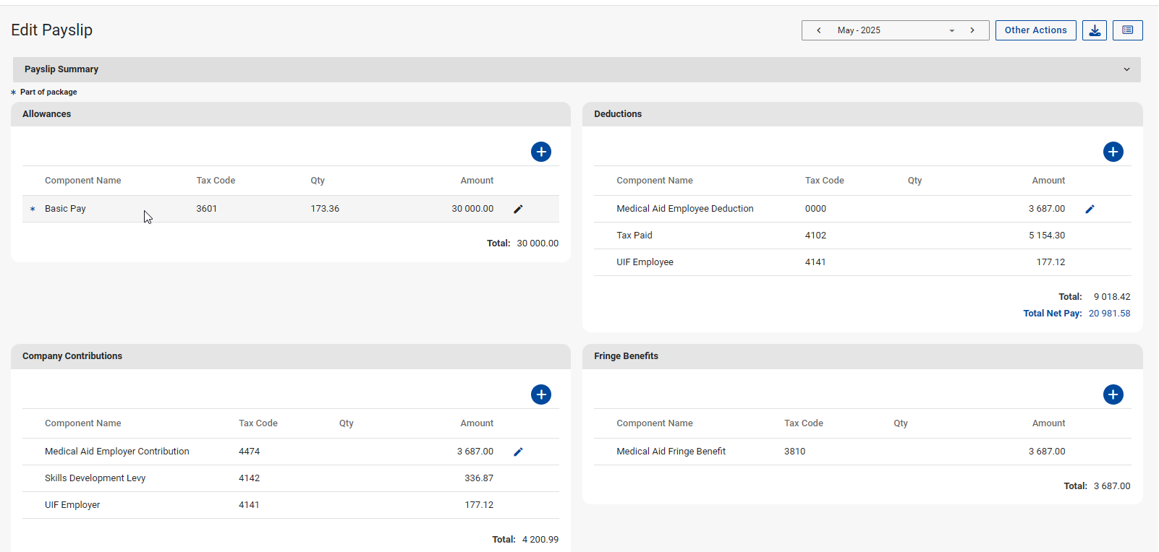Add a company contribution with plus icon
This screenshot has width=1159, height=552.
(x=540, y=394)
